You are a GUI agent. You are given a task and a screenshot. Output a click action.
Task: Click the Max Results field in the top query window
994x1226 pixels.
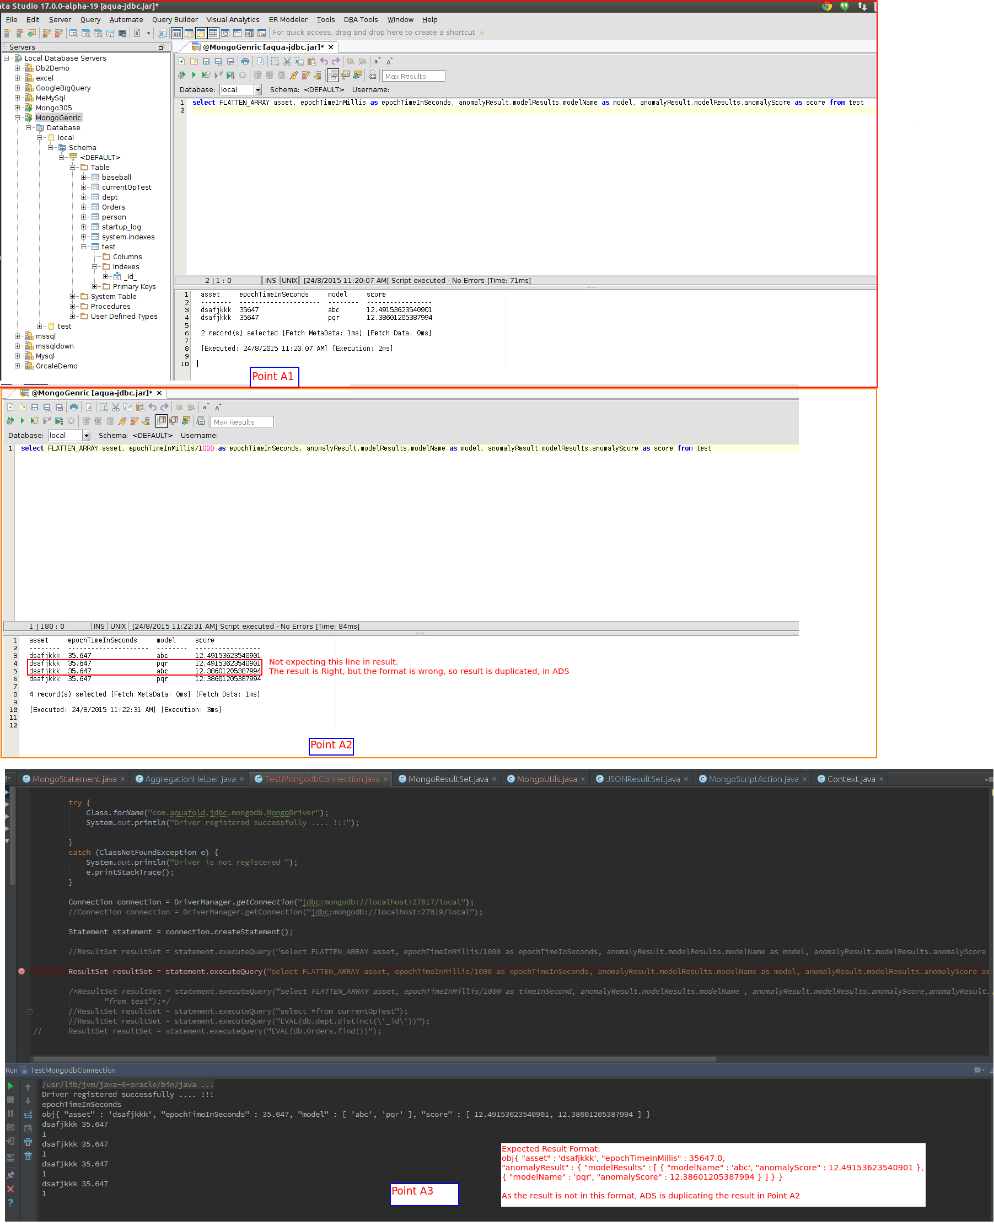click(413, 76)
